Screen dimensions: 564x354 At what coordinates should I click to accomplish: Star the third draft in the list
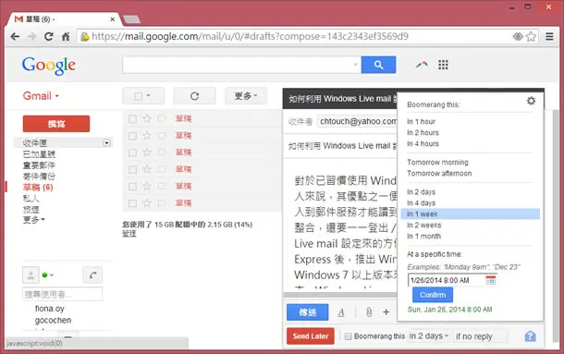(x=147, y=153)
